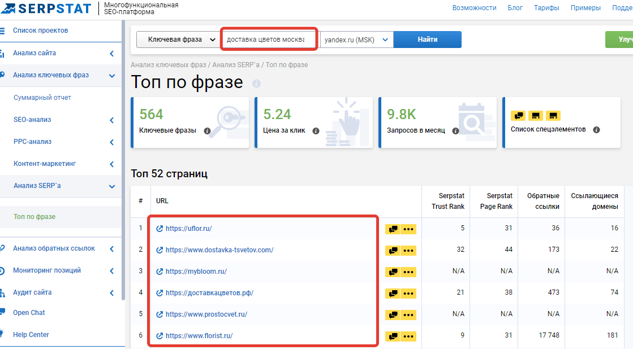Open the yandex.ru (MSK) search engine dropdown
The width and height of the screenshot is (633, 350).
[x=356, y=40]
